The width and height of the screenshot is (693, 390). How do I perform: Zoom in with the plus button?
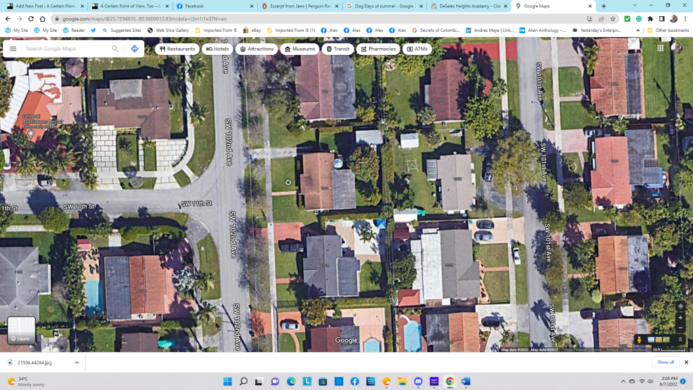680,318
